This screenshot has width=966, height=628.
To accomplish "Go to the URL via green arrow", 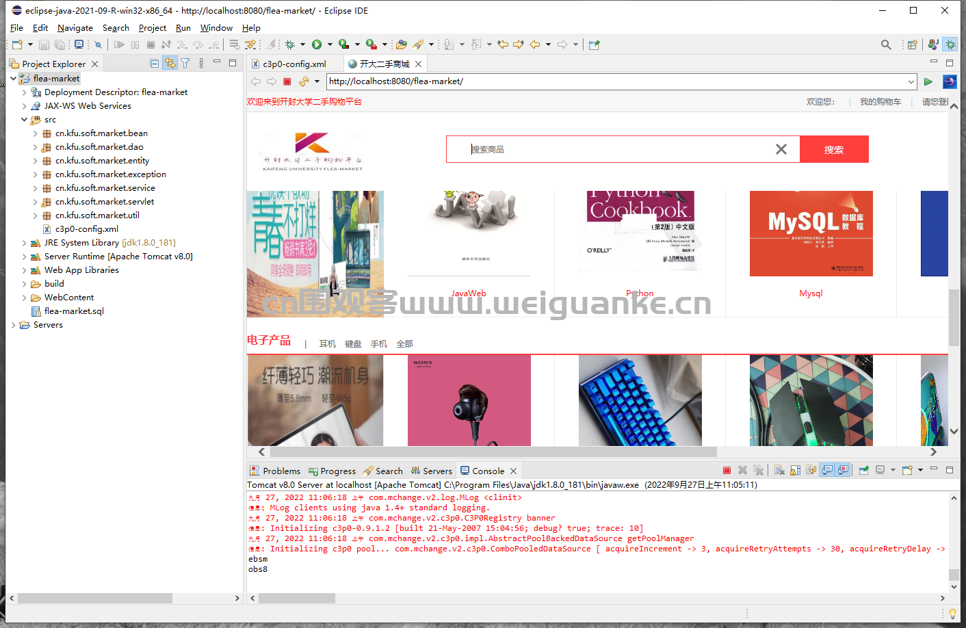I will pyautogui.click(x=928, y=81).
